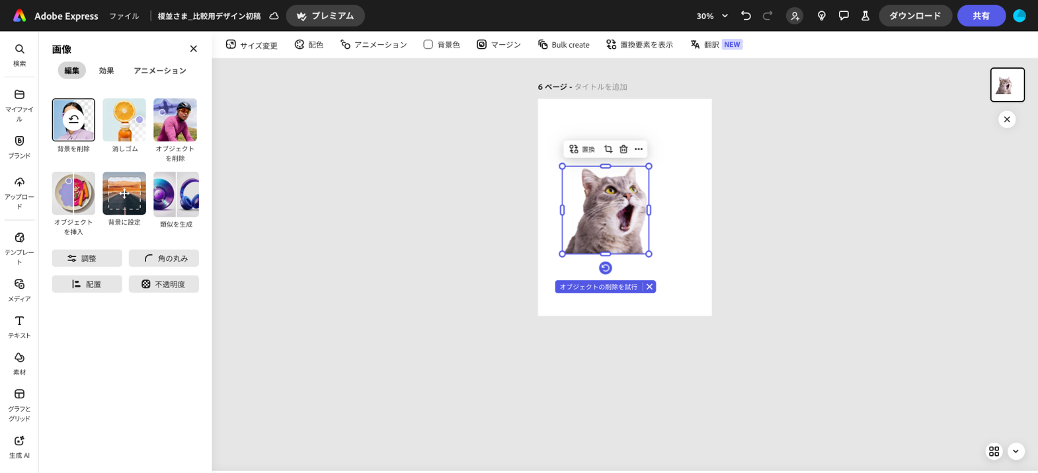Open the テンプレート panel

click(x=19, y=248)
